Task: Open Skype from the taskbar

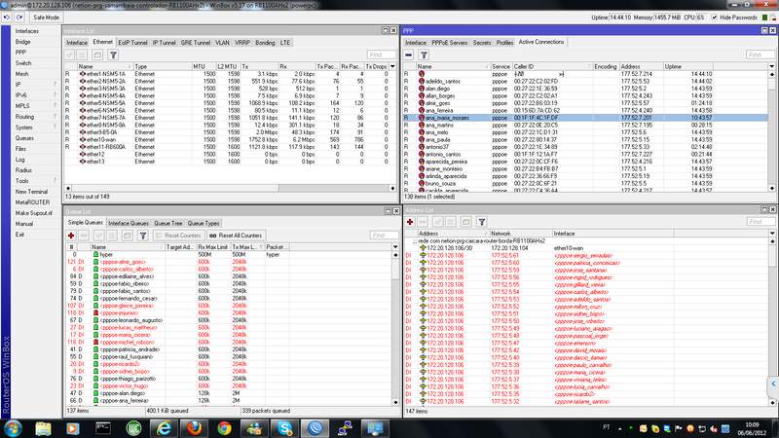Action: click(285, 428)
